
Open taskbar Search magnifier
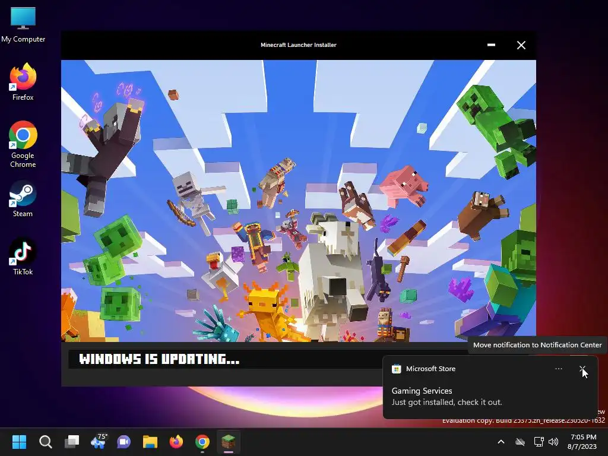(45, 442)
